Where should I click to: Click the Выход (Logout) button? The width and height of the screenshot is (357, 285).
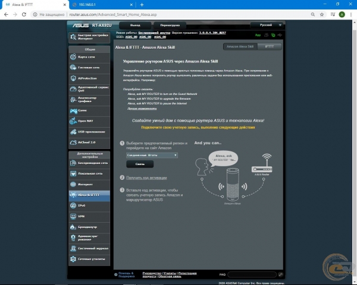click(135, 25)
